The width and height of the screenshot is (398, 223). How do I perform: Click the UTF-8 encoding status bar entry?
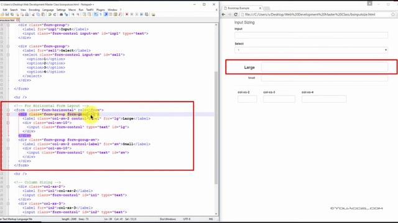187,219
